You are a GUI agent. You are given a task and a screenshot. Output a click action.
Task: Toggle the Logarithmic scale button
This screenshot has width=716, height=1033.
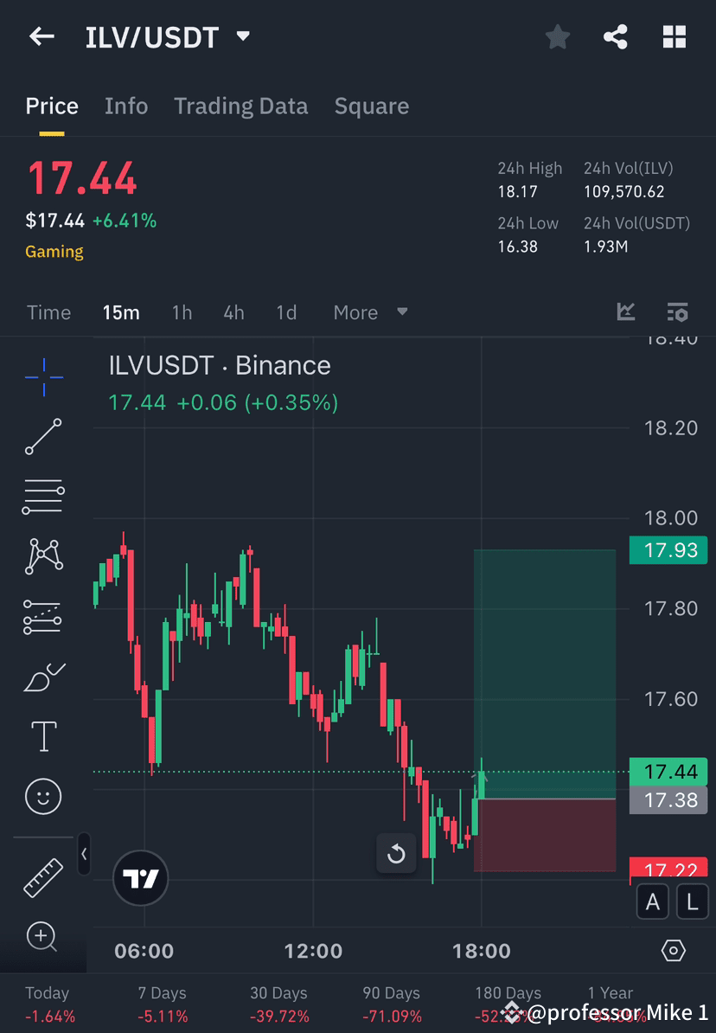692,901
